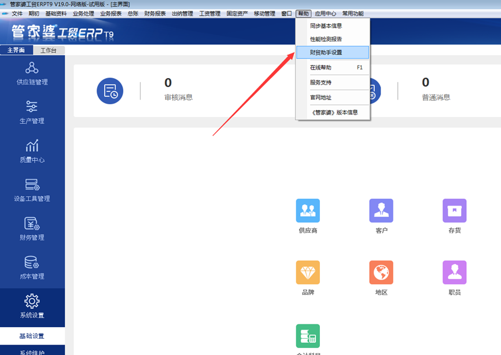Open the 供应商 (Supplier) icon
Image resolution: width=501 pixels, height=355 pixels.
coord(308,211)
